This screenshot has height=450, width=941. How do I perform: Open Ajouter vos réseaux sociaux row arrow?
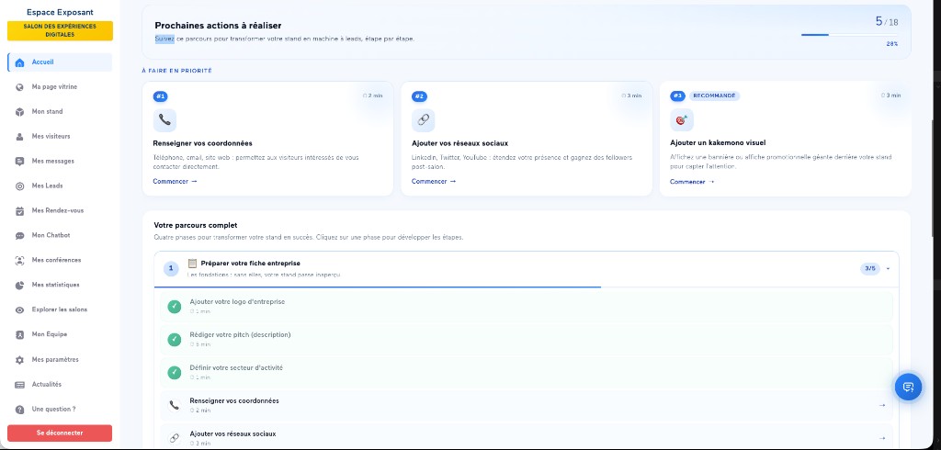pyautogui.click(x=881, y=438)
